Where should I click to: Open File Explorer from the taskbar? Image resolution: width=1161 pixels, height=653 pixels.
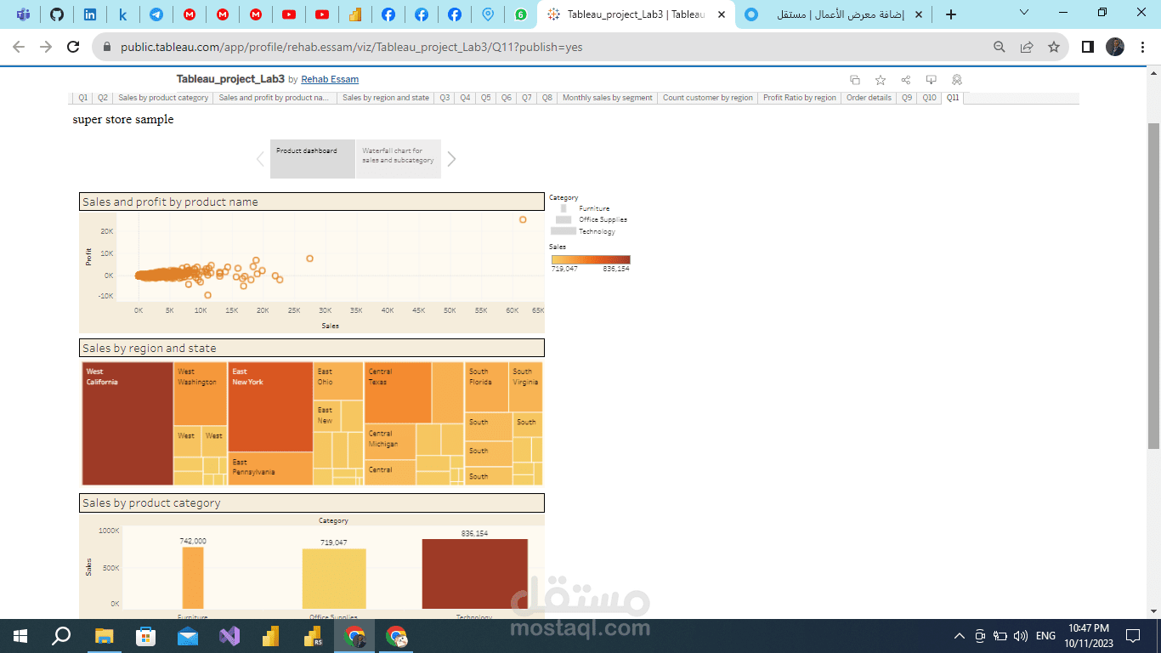pyautogui.click(x=104, y=636)
